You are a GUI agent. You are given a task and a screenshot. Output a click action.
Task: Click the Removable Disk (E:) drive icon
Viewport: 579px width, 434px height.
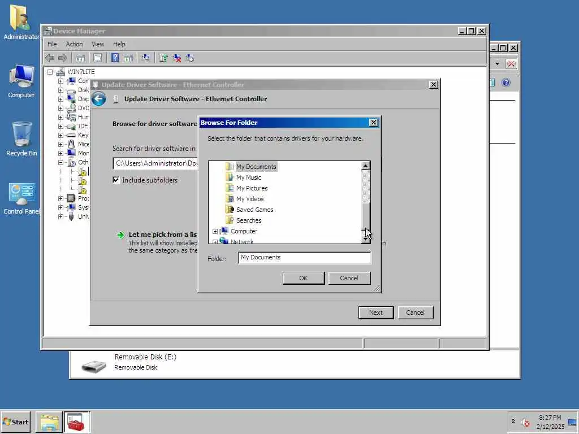94,366
